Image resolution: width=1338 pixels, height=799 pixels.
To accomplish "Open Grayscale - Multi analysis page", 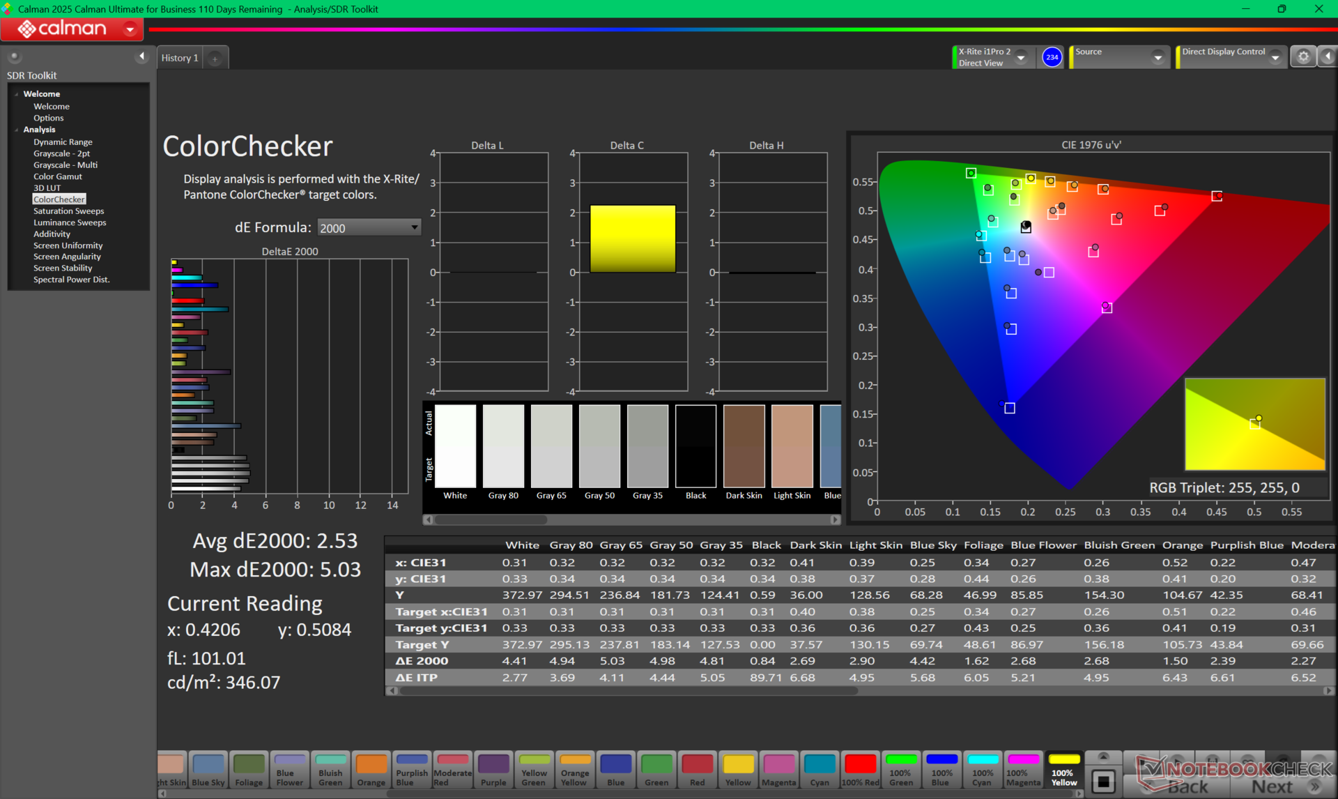I will coord(66,165).
